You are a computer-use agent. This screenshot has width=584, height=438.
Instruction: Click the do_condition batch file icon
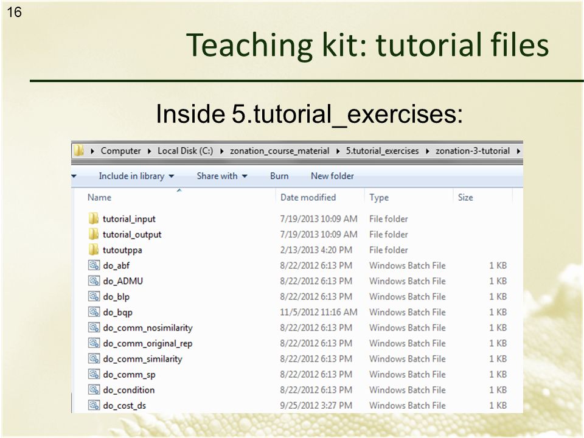click(x=94, y=389)
